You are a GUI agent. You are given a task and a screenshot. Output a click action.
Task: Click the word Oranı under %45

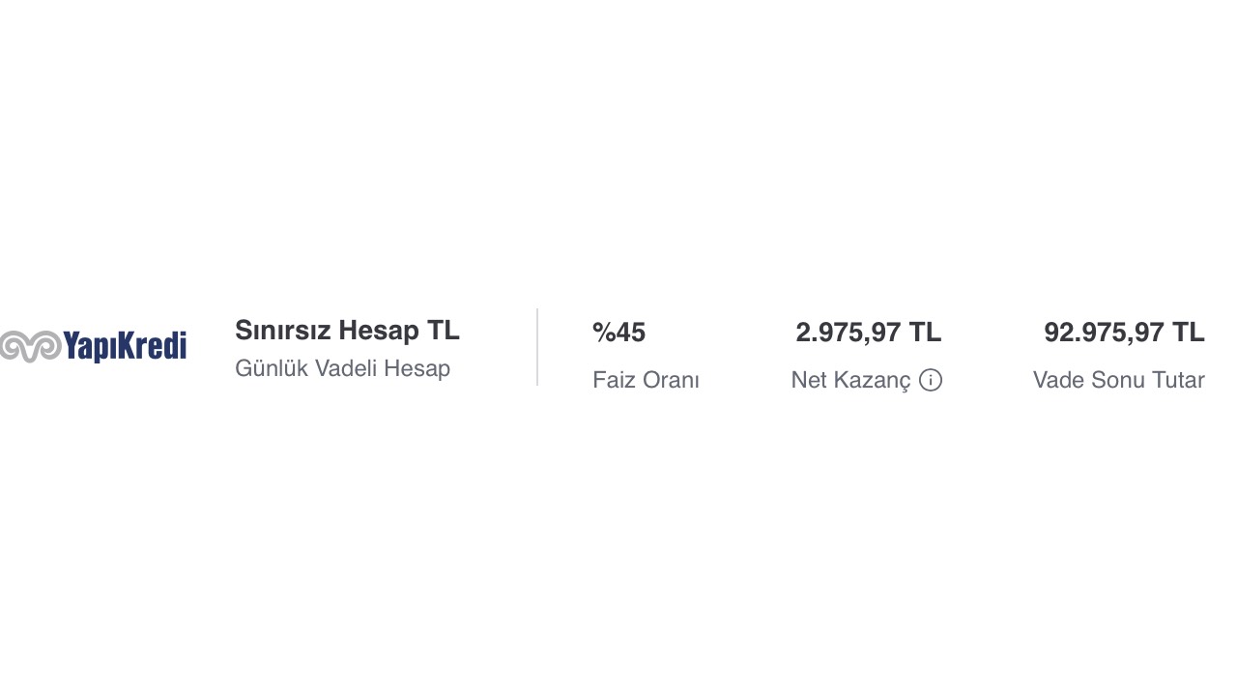[672, 380]
